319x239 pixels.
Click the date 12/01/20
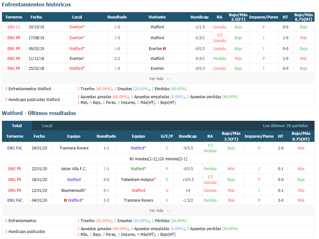pos(40,191)
